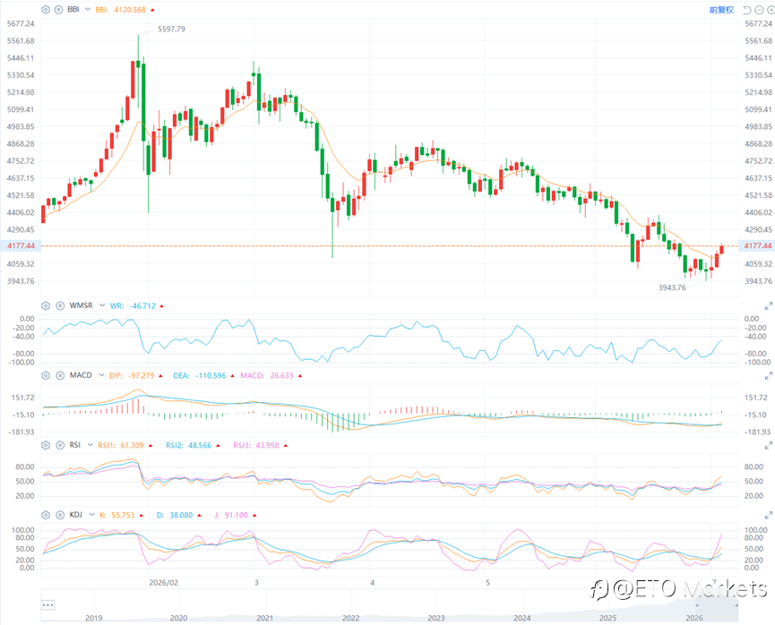
Task: Expand the RSI indicator dropdown arrow
Action: tap(90, 445)
